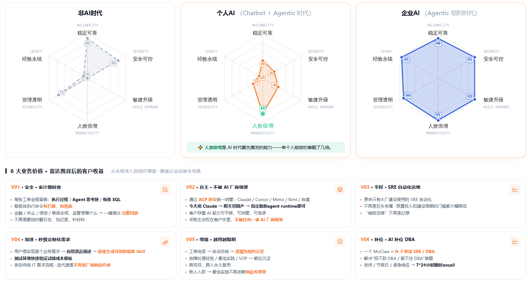The width and height of the screenshot is (528, 282).
Task: Click the 直接生成可用智能体 Skill text
Action: click(x=121, y=251)
